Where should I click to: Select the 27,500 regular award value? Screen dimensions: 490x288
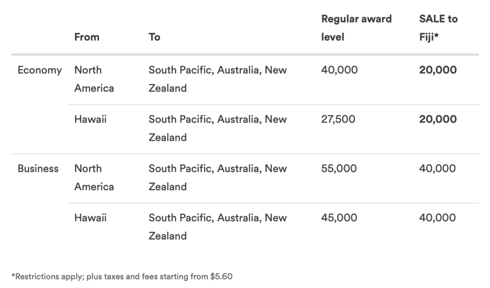(338, 119)
